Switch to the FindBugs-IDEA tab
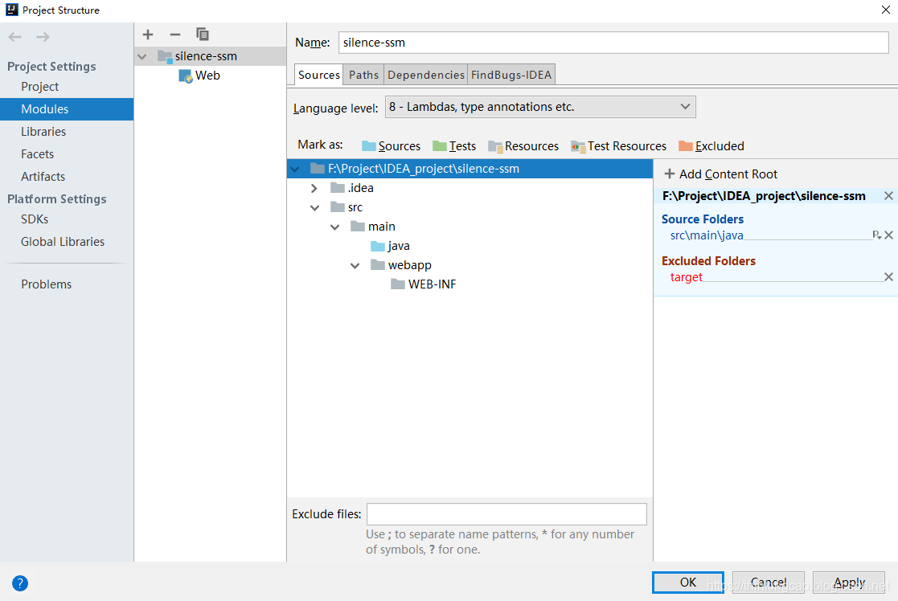Screen dimensions: 898x601 click(x=511, y=75)
